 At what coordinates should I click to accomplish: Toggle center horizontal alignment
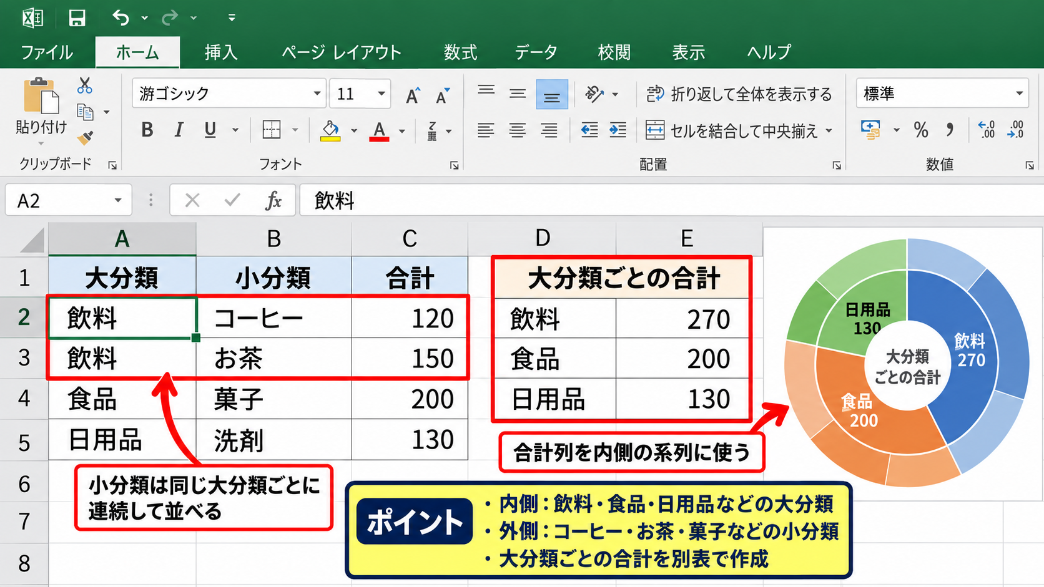coord(517,130)
